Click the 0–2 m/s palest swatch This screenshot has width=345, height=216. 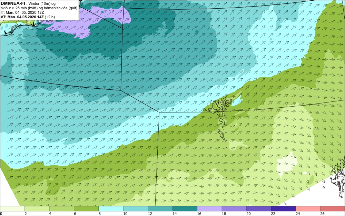(12, 209)
